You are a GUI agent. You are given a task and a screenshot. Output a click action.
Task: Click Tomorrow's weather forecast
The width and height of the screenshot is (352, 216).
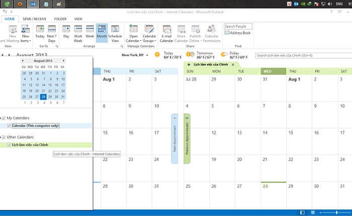click(x=200, y=55)
